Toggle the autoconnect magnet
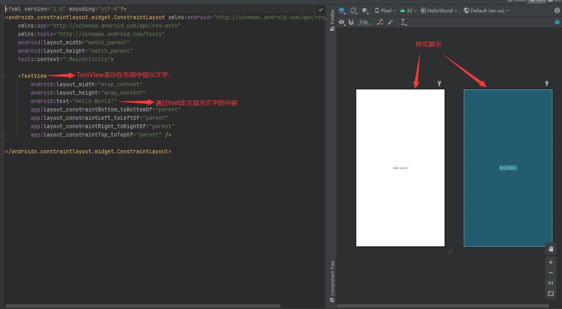Image resolution: width=562 pixels, height=309 pixels. [x=351, y=22]
